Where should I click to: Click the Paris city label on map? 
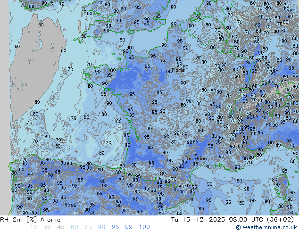click(178, 70)
